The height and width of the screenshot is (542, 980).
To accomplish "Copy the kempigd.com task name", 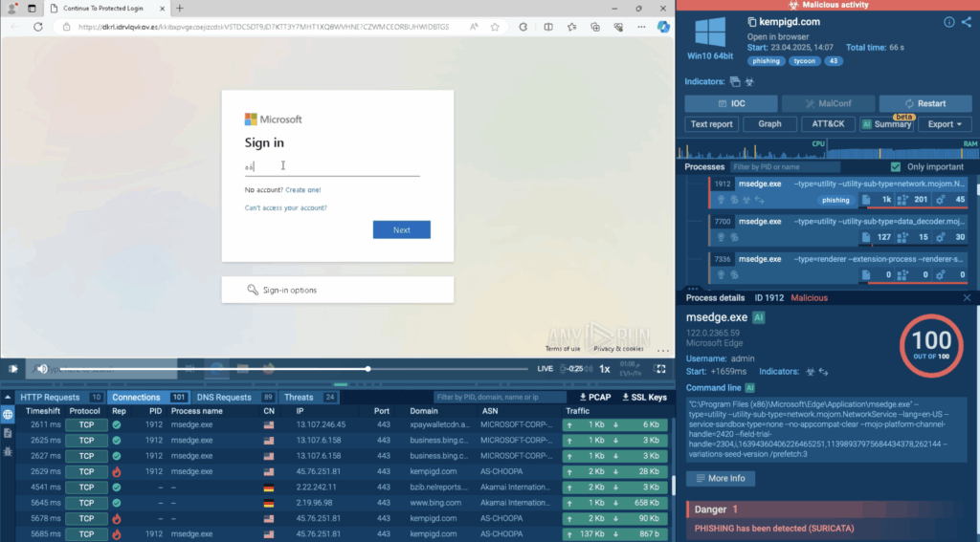I will pyautogui.click(x=752, y=22).
